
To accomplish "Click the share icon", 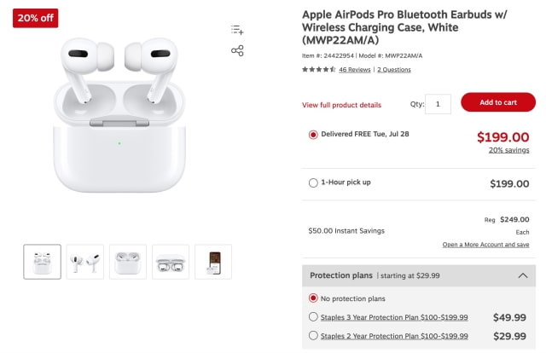I will [237, 50].
